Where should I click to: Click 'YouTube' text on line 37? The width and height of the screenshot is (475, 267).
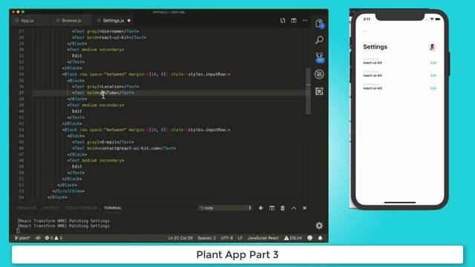point(109,93)
